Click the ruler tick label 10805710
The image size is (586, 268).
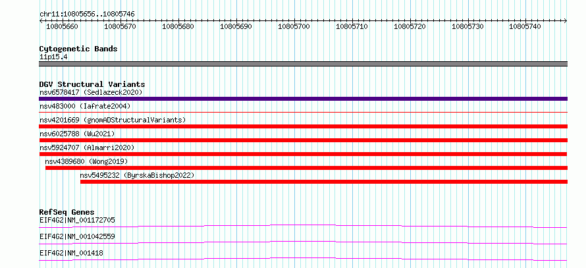(352, 26)
